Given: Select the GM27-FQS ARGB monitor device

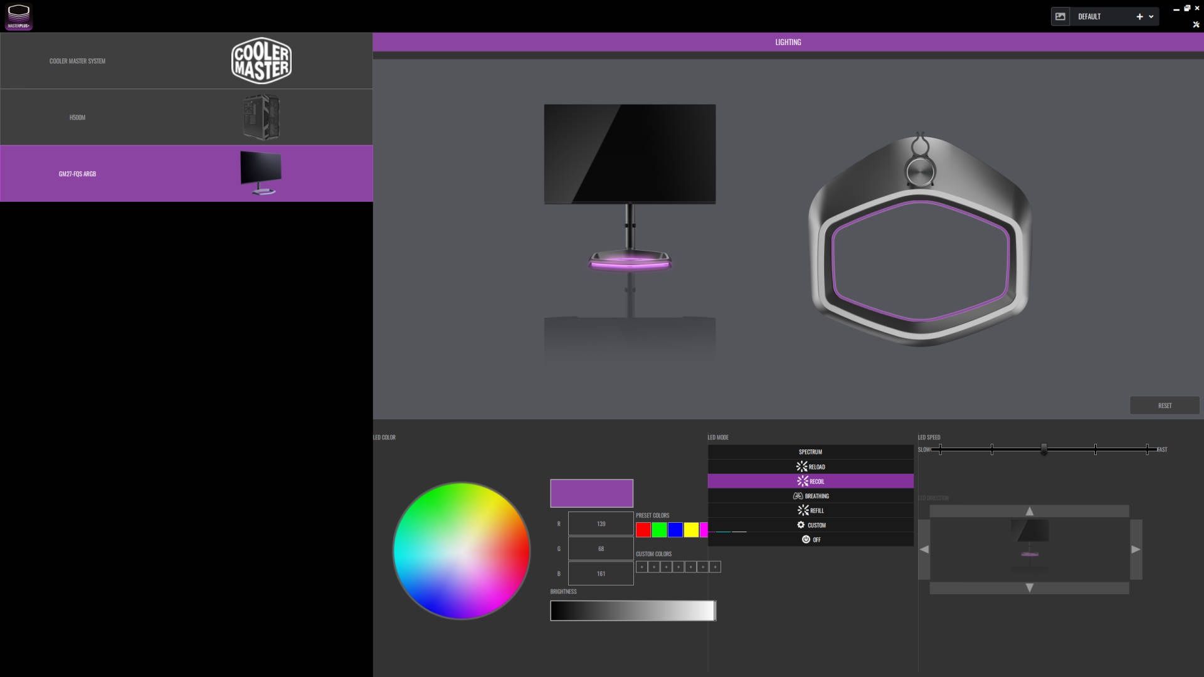Looking at the screenshot, I should (186, 174).
